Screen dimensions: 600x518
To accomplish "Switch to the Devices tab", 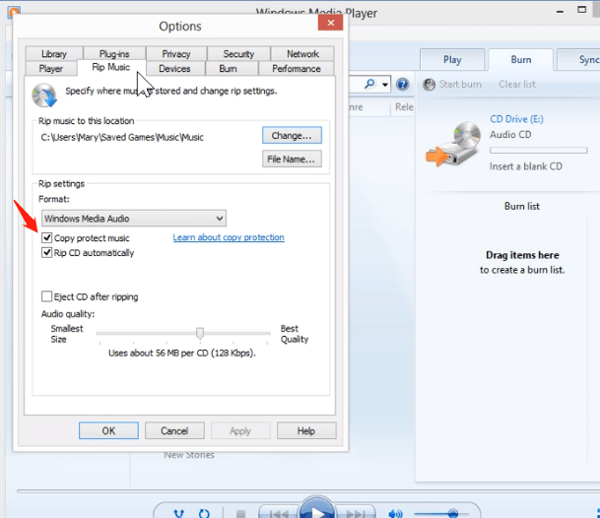I will click(x=174, y=69).
